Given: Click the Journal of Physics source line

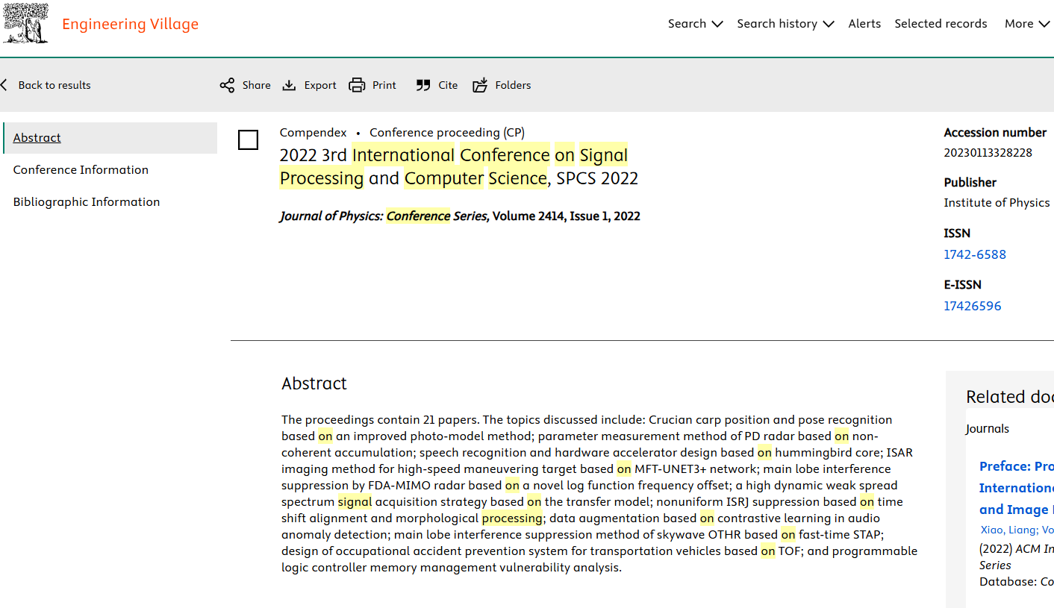Looking at the screenshot, I should click(x=460, y=216).
